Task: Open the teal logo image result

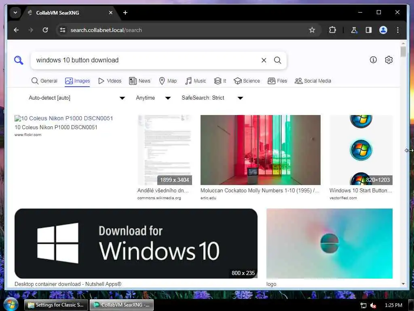Action: [x=329, y=243]
